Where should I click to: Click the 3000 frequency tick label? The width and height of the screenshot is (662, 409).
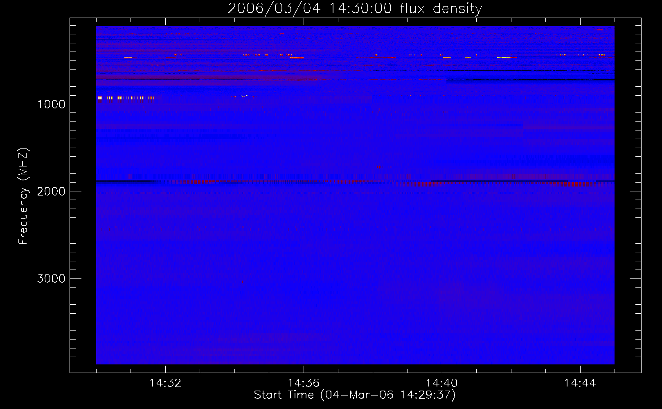pos(51,279)
